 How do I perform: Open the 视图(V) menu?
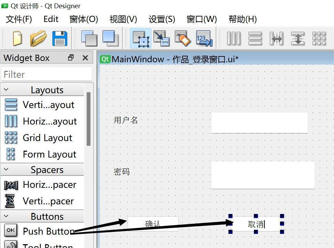click(123, 19)
